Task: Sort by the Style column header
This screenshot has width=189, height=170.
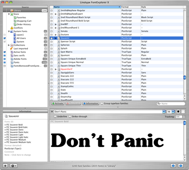Action: (162, 7)
